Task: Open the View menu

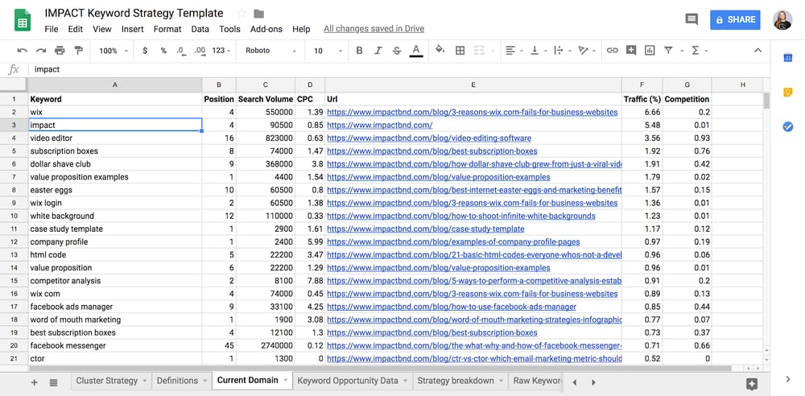Action: (102, 29)
